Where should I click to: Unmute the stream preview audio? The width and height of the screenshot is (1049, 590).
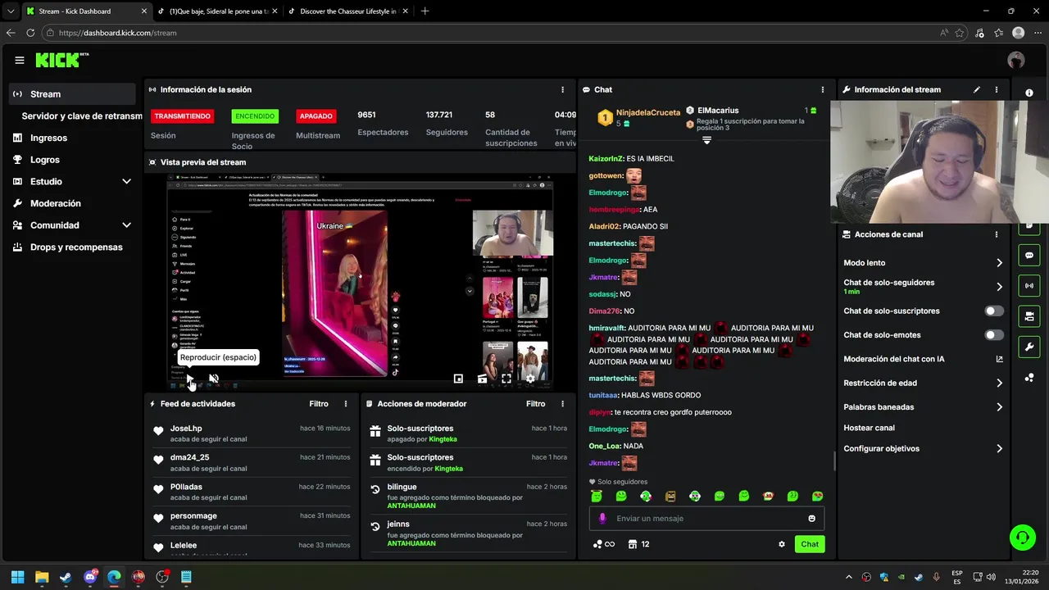click(x=214, y=379)
